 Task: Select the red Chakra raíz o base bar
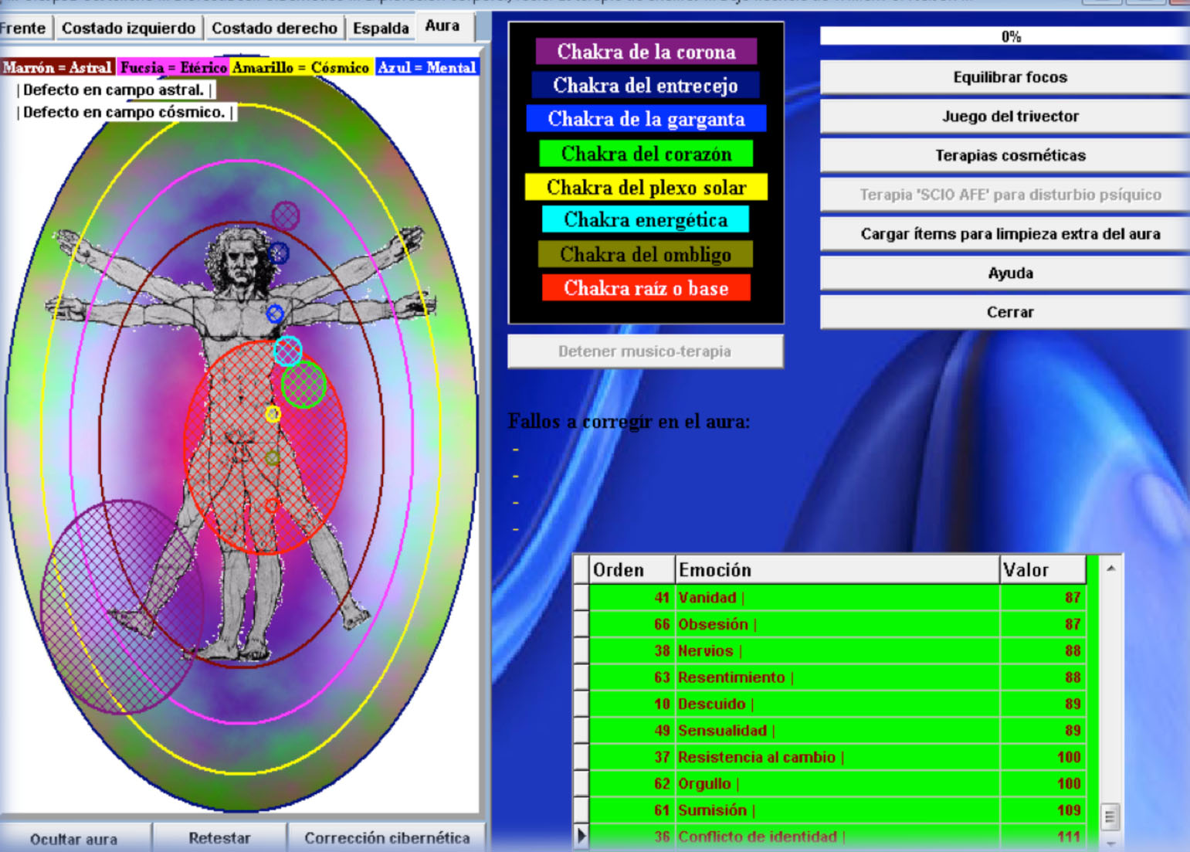tap(646, 288)
